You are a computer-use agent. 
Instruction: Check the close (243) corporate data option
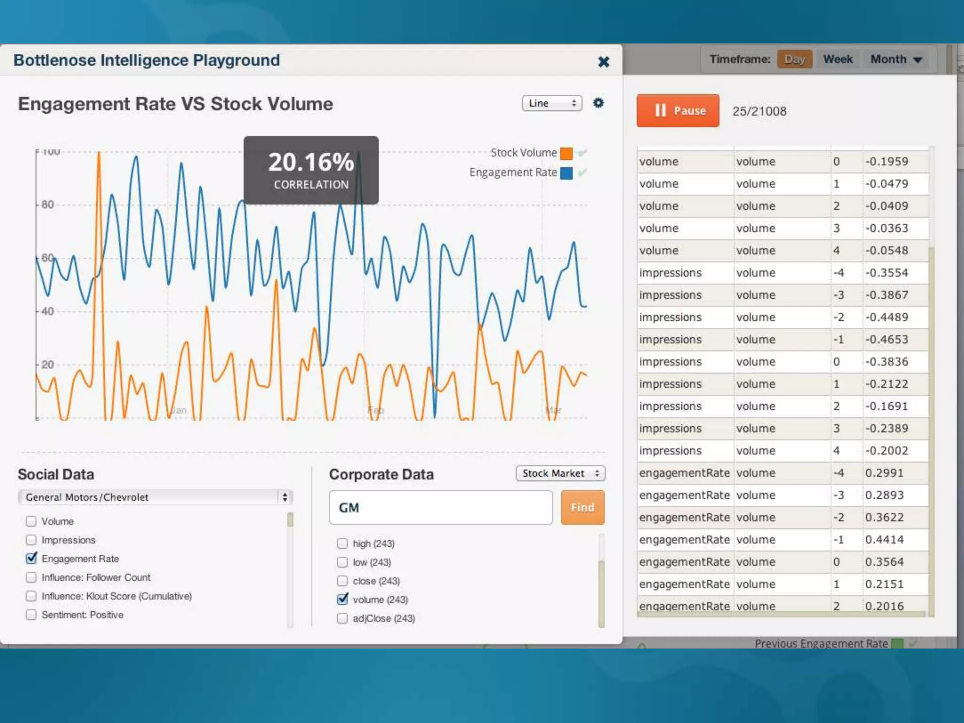point(343,581)
